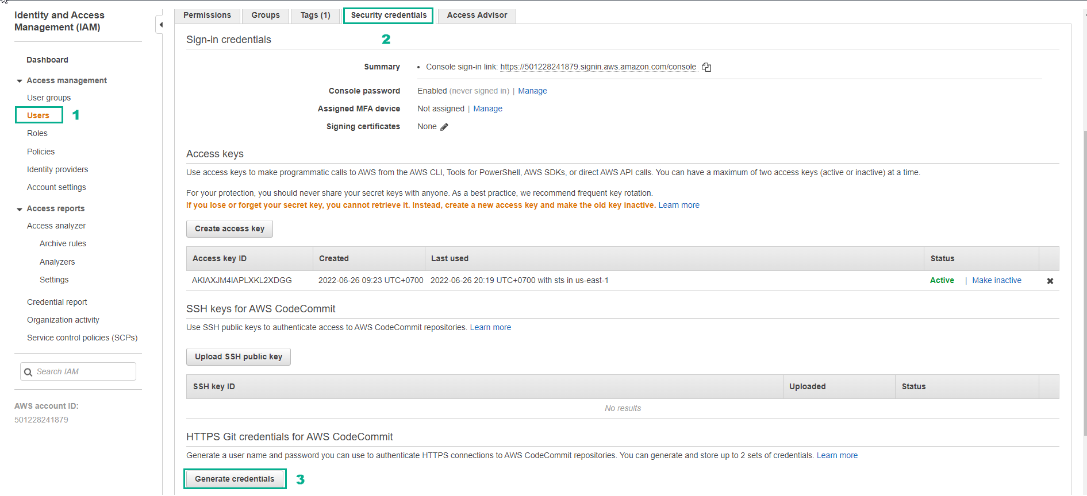Click Upload SSH public key button
Screen dimensions: 1087x496
tap(238, 357)
